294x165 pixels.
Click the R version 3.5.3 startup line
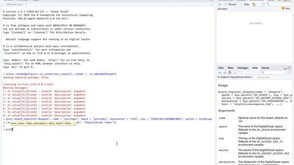pyautogui.click(x=36, y=11)
